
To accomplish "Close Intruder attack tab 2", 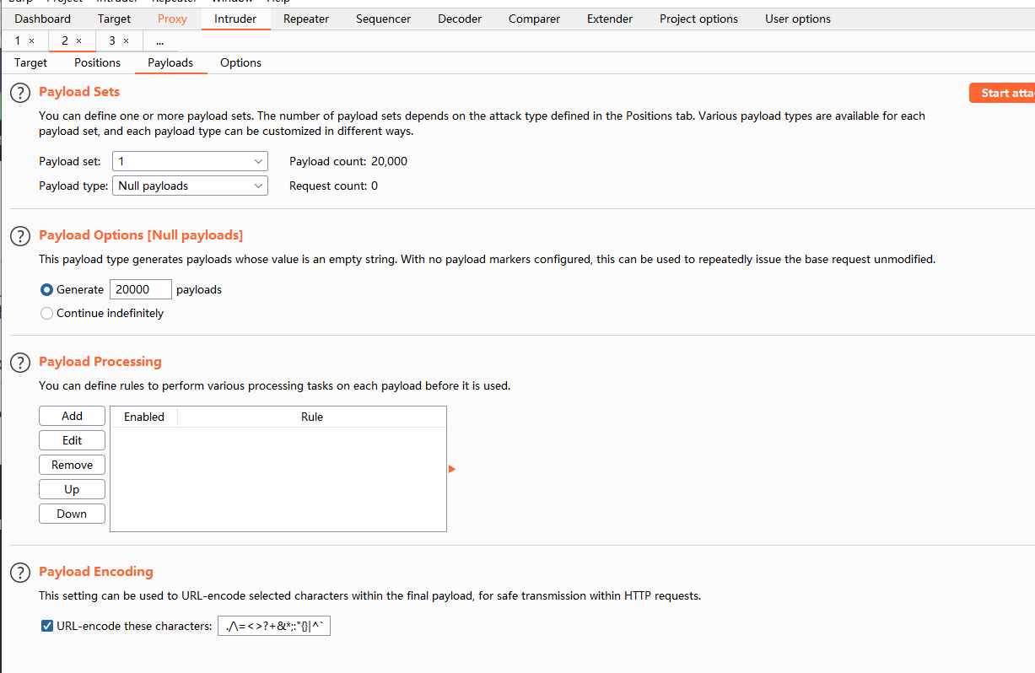I will coord(79,41).
